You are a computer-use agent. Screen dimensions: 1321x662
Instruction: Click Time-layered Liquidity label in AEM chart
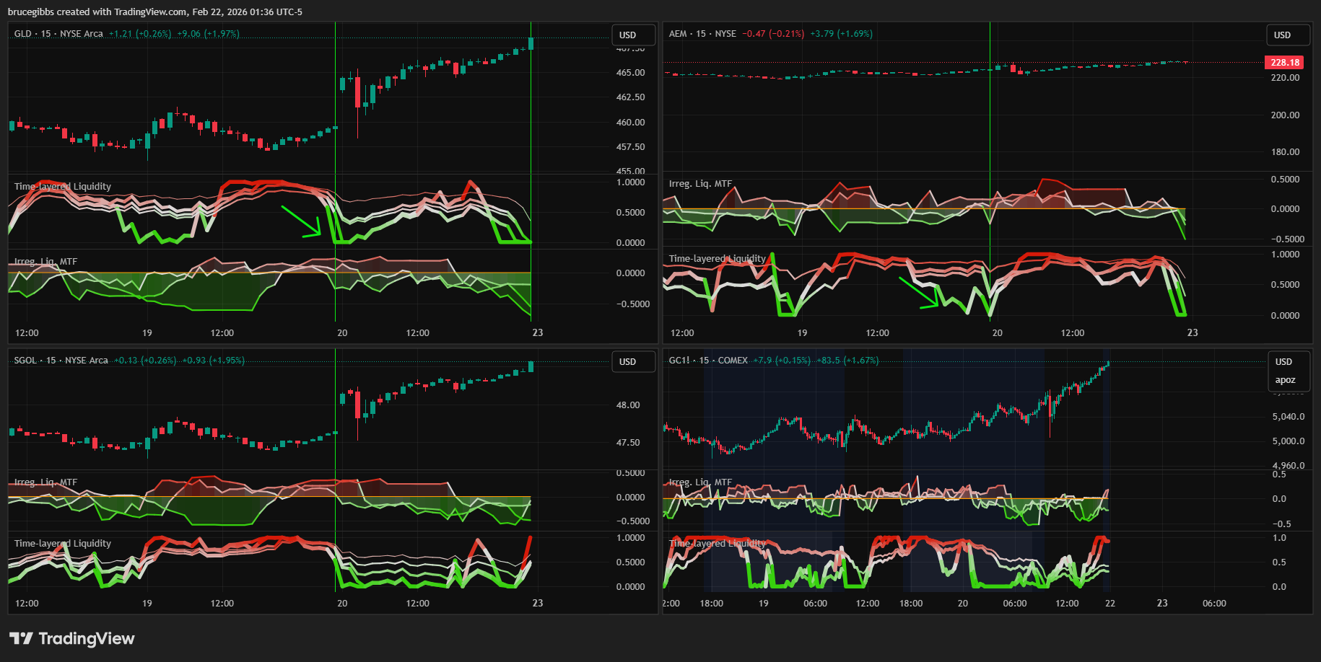click(x=717, y=259)
